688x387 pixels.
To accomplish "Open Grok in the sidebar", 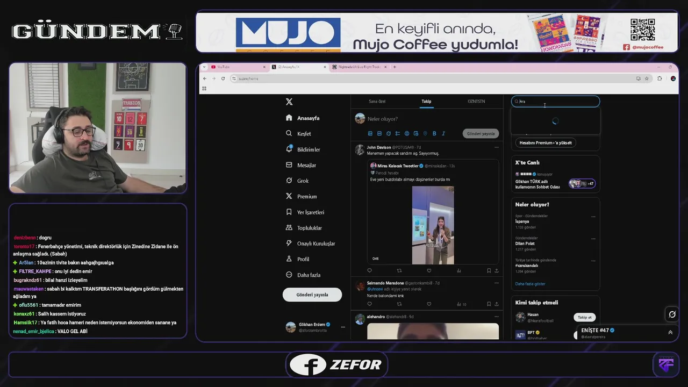I will point(297,181).
